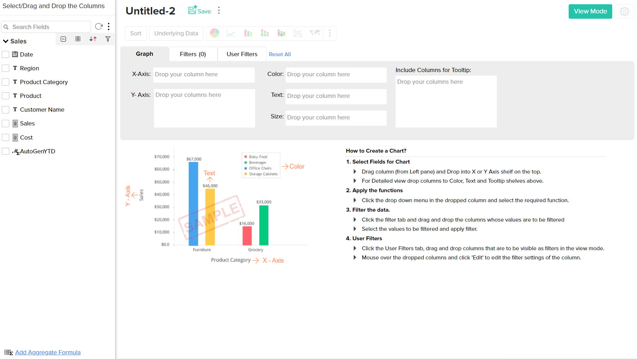Choose the bar chart type icon
The image size is (637, 359).
click(x=248, y=33)
